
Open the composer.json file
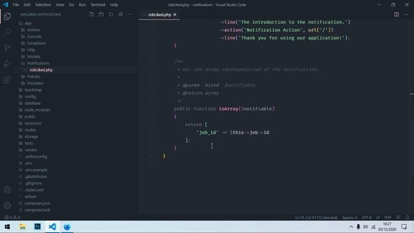[x=38, y=203]
